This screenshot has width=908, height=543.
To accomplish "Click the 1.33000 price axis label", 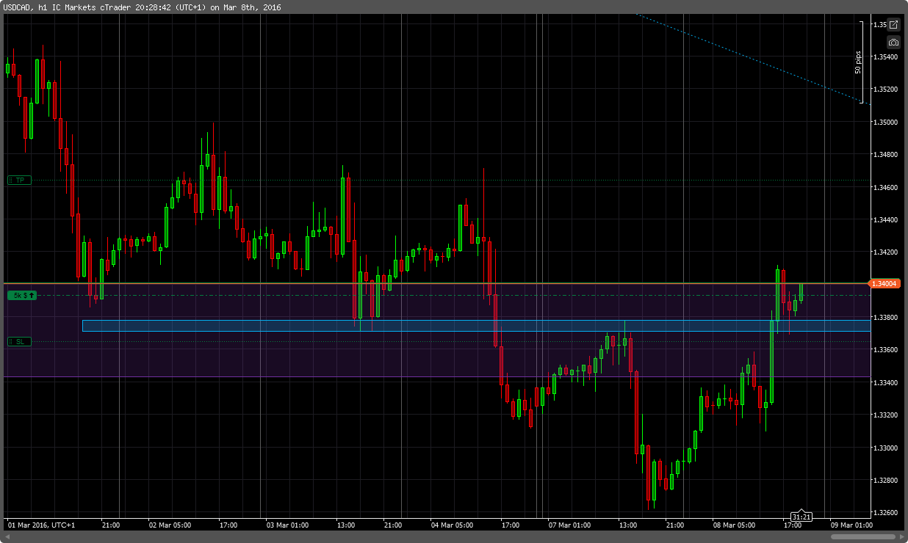I will click(886, 448).
